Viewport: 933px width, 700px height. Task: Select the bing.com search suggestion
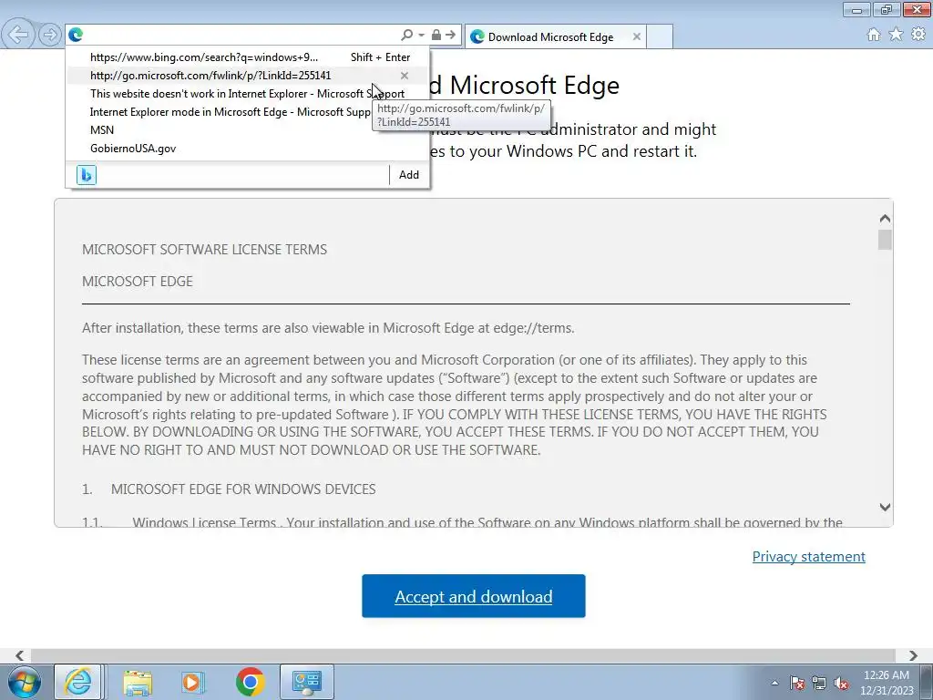pyautogui.click(x=247, y=57)
